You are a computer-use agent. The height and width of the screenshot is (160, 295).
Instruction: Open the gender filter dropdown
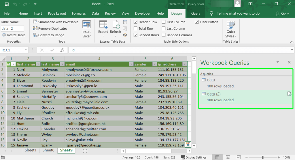(x=155, y=64)
